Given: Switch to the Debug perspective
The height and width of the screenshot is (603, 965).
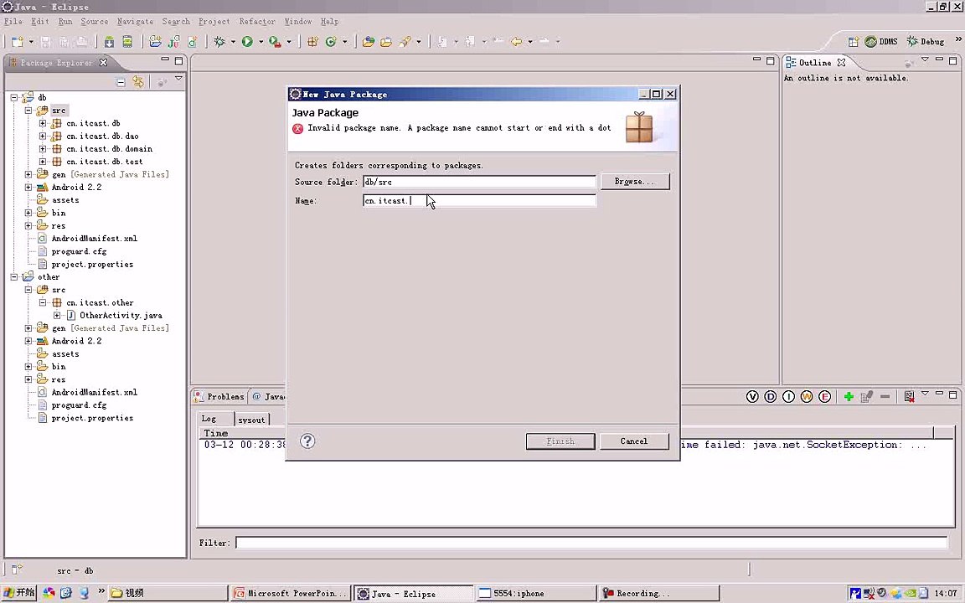Looking at the screenshot, I should pos(926,42).
